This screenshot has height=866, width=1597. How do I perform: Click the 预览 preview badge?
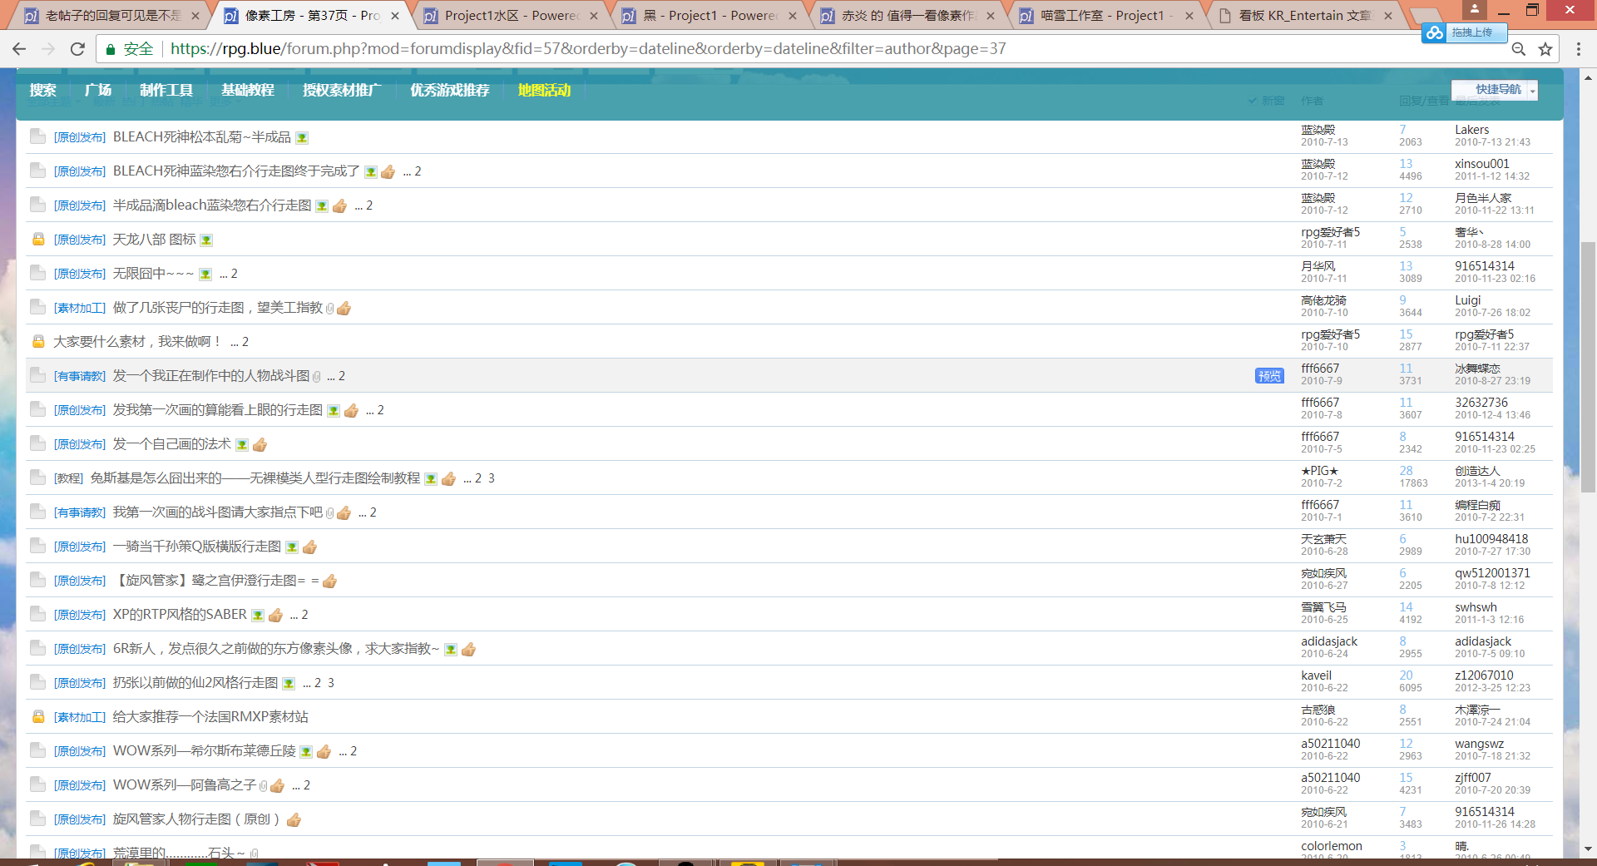tap(1269, 376)
